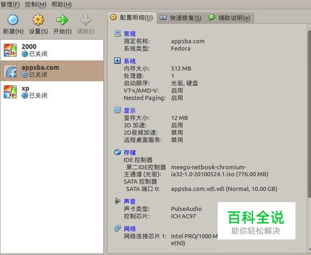Click the camera icon on Snapshots tab

click(163, 18)
